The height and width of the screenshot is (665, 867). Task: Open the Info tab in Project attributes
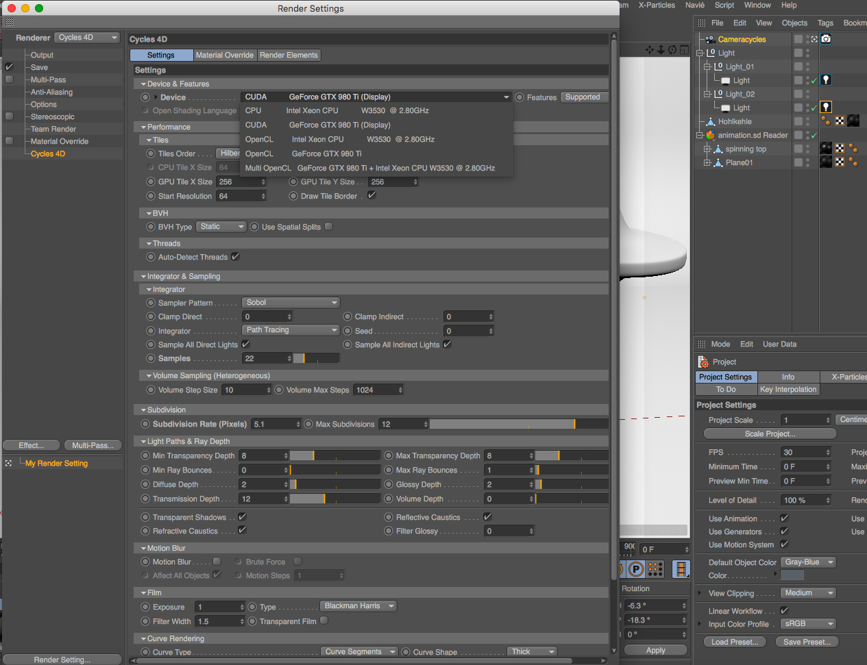coord(788,377)
